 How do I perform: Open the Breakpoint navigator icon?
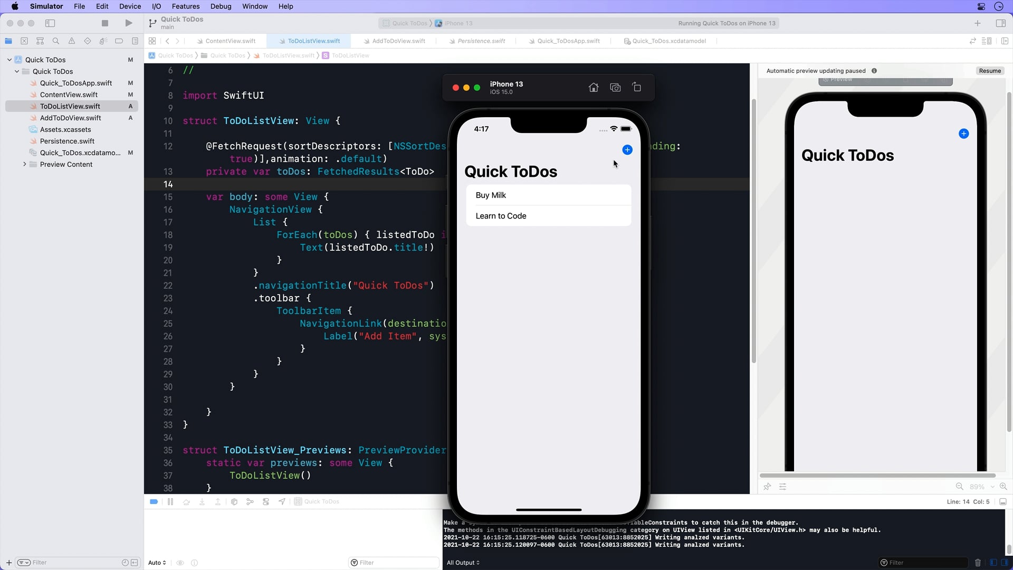(x=119, y=41)
